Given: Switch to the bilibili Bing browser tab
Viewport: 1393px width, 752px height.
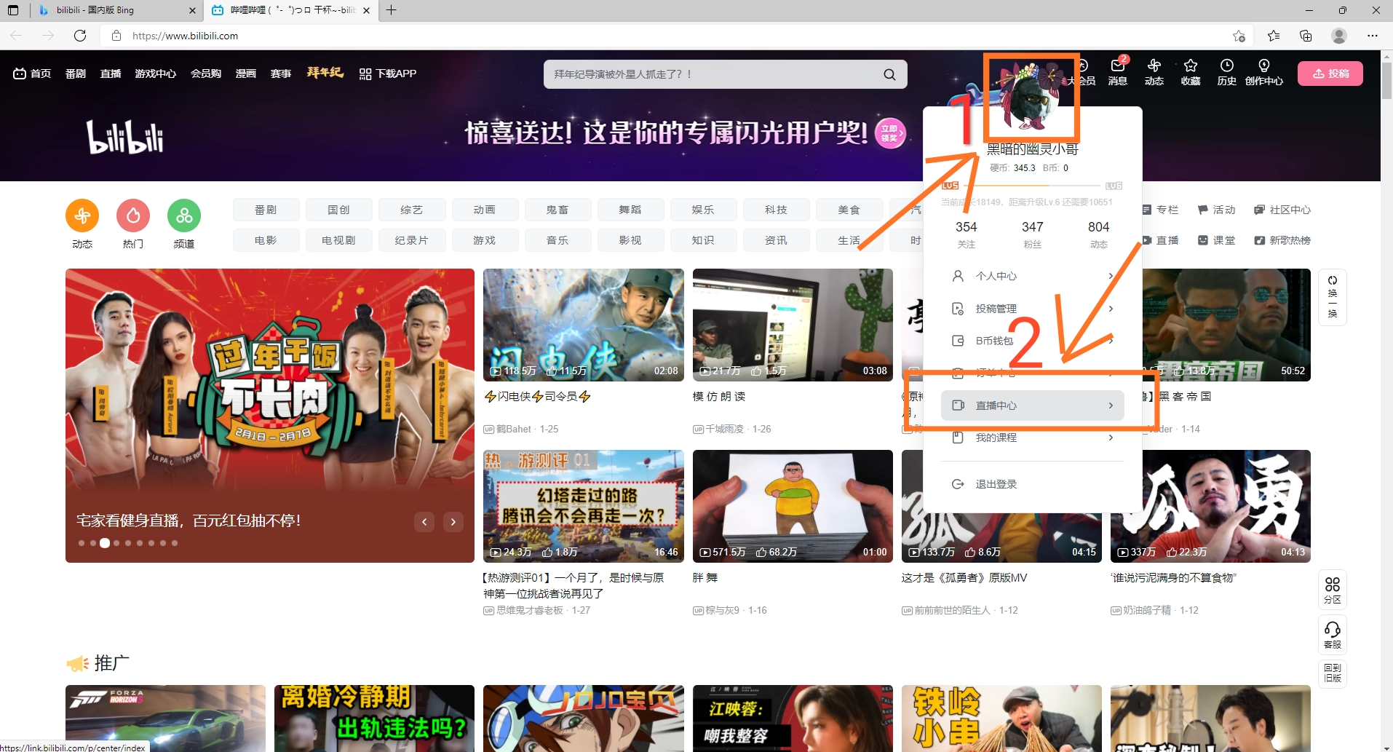Looking at the screenshot, I should [x=116, y=10].
